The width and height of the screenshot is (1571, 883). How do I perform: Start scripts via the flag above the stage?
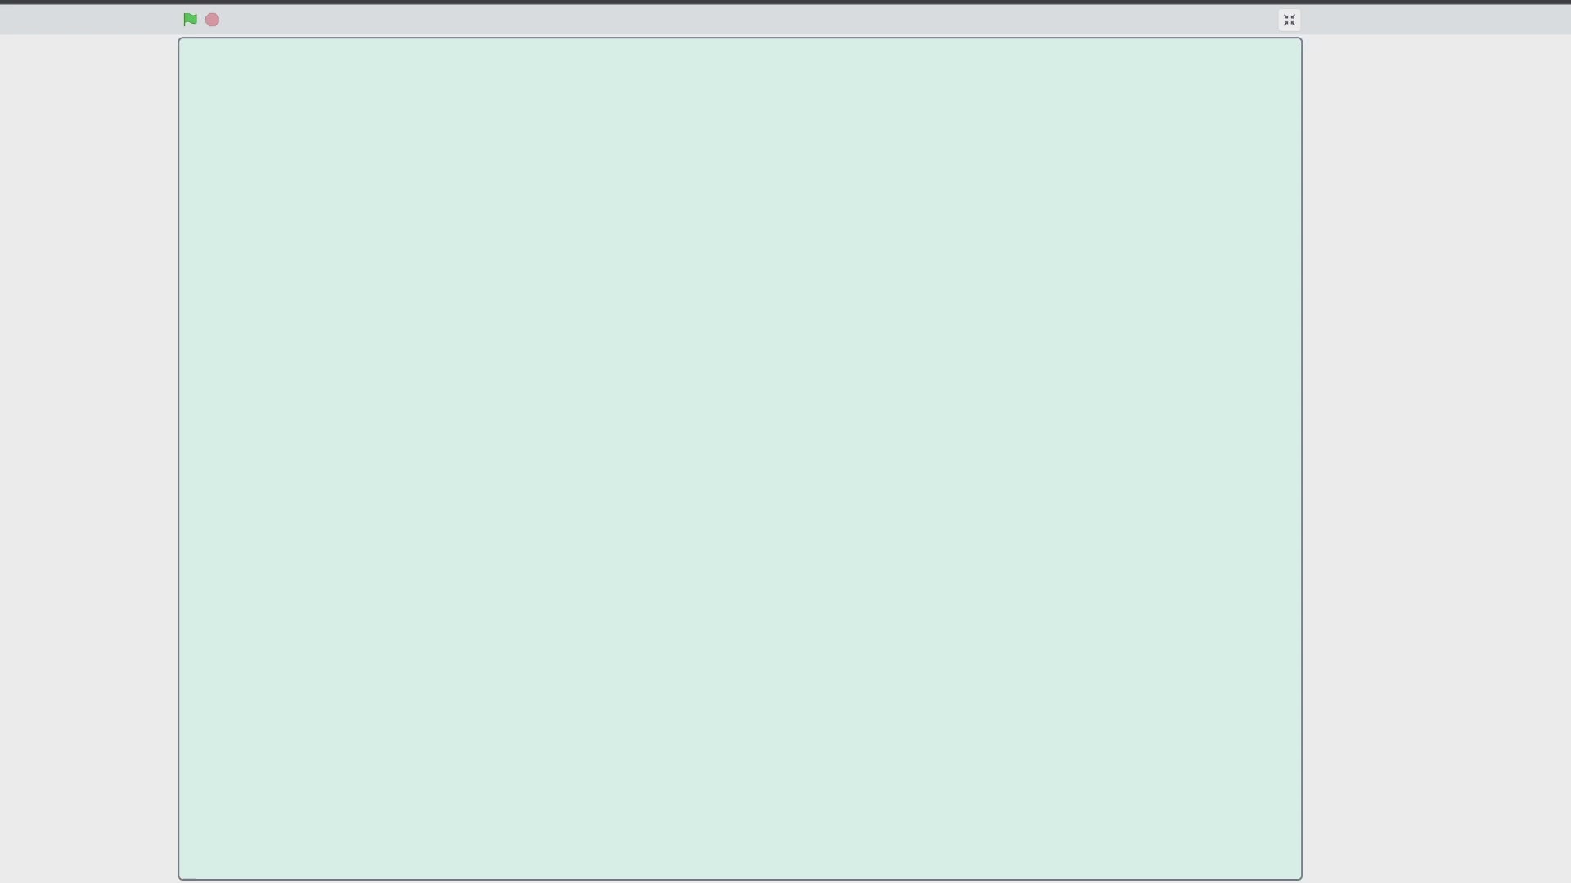[190, 20]
